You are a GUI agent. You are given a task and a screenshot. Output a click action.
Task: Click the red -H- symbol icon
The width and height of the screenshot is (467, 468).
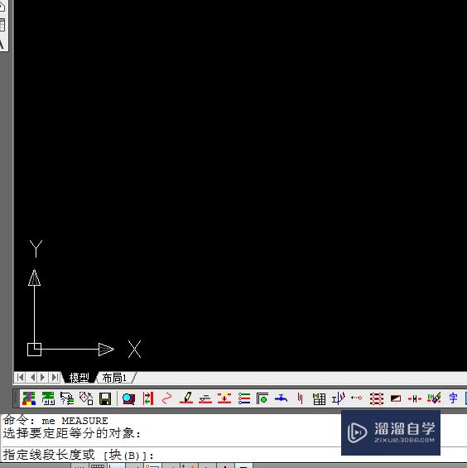(x=415, y=398)
